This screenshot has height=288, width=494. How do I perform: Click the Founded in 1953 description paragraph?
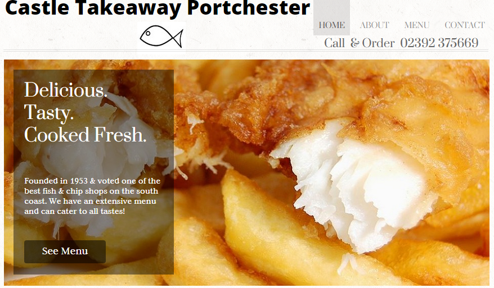(92, 196)
